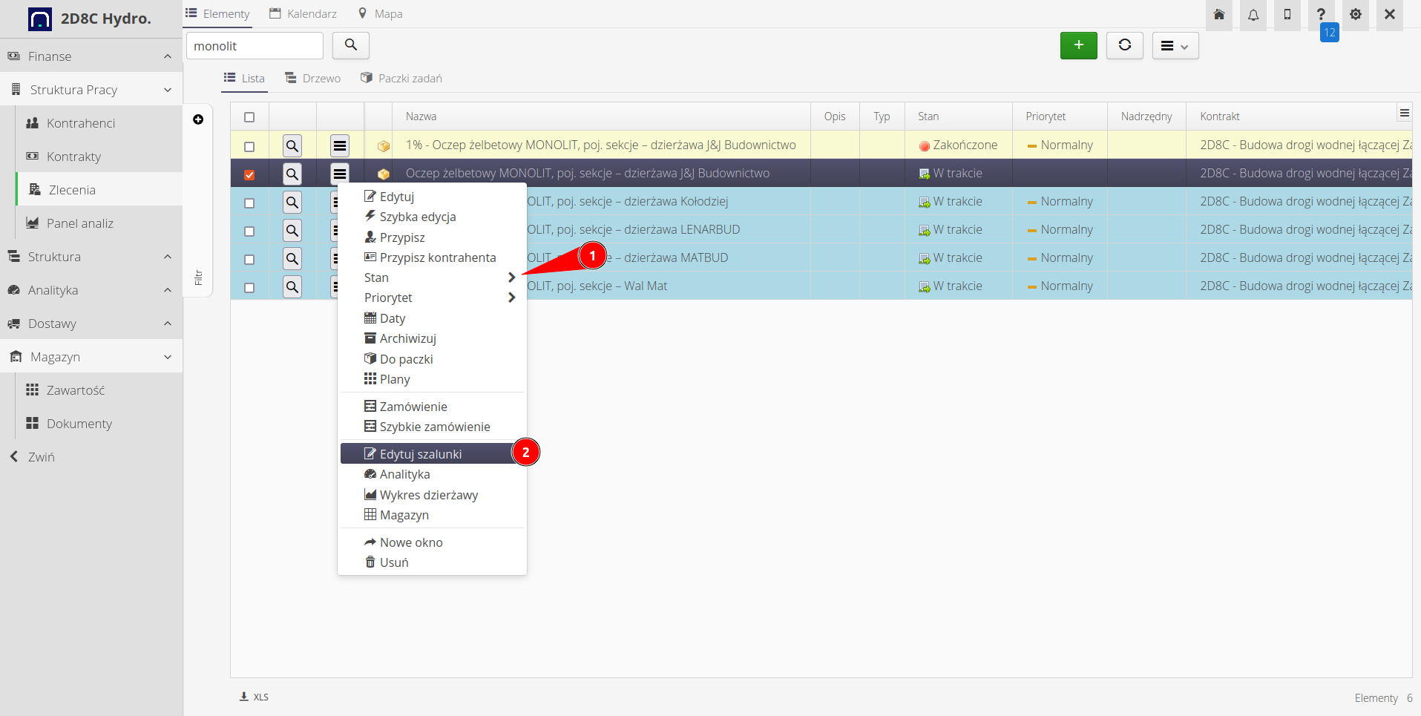This screenshot has width=1421, height=716.
Task: Switch to the Drzewo tab
Action: pos(313,79)
